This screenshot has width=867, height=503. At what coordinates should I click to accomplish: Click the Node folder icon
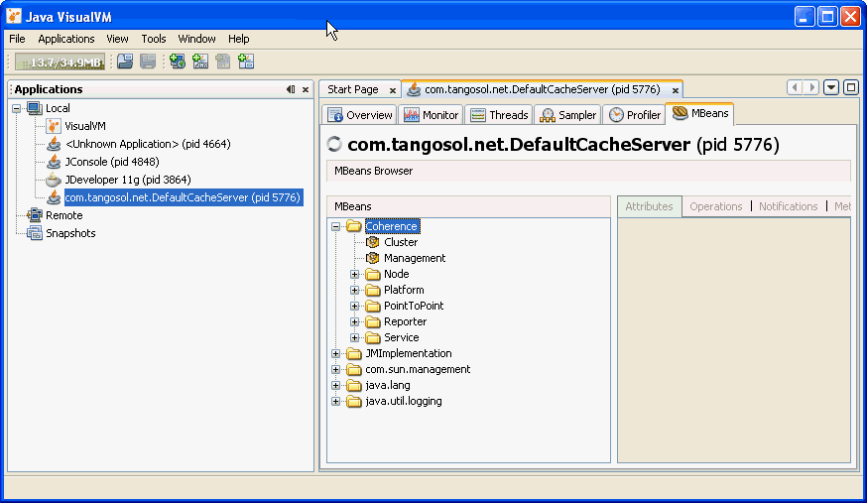[x=373, y=274]
